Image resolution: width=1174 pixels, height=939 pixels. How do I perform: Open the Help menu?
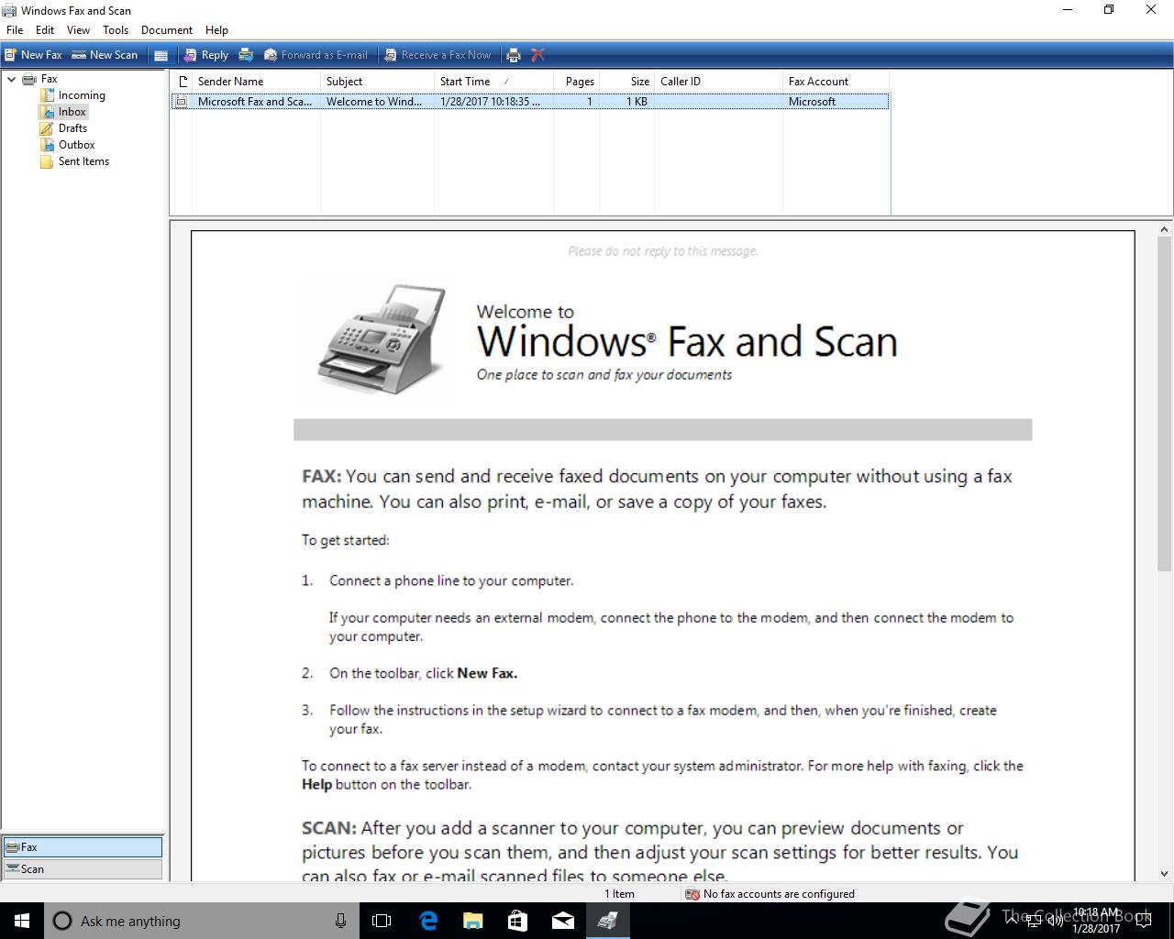[x=216, y=30]
